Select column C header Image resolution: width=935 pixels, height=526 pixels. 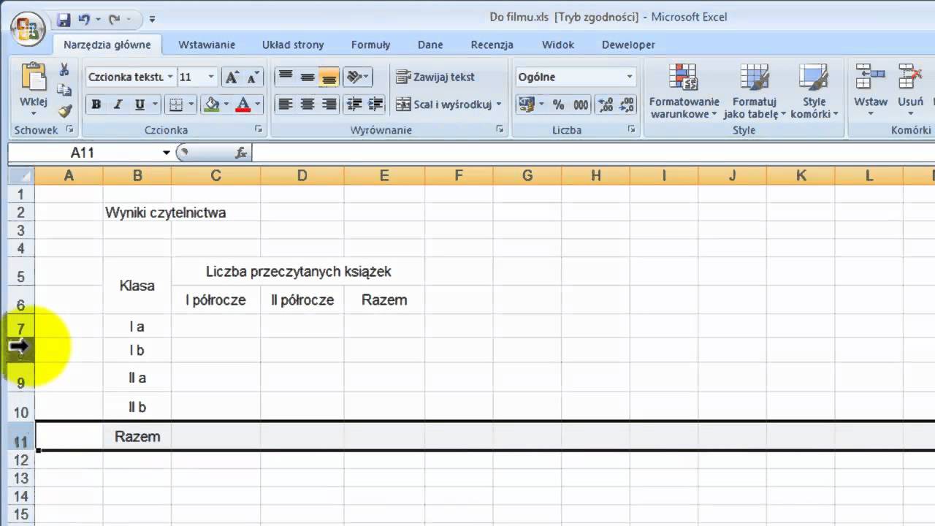[216, 175]
